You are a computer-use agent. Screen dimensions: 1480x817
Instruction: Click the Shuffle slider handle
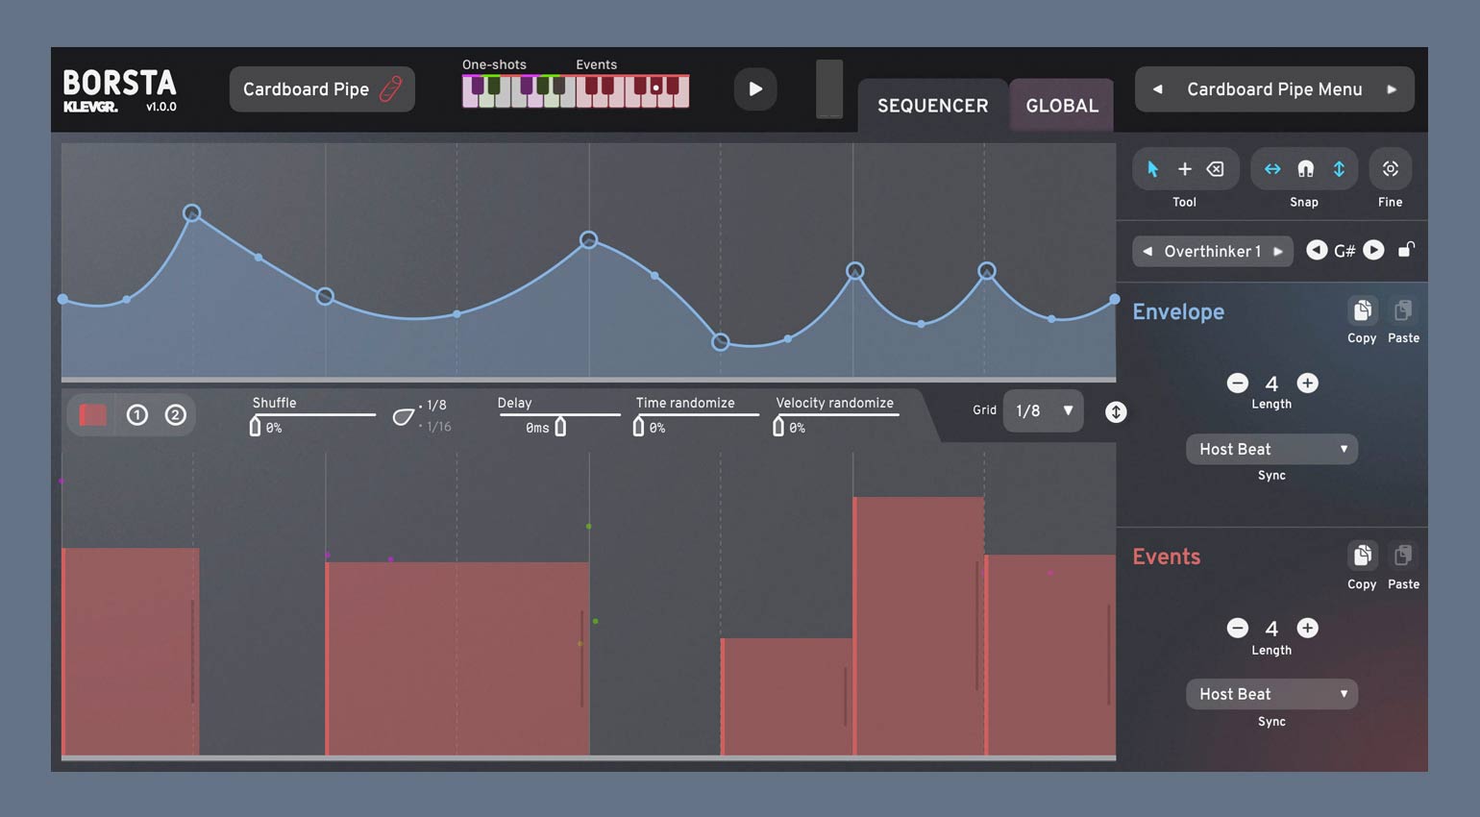click(x=255, y=427)
